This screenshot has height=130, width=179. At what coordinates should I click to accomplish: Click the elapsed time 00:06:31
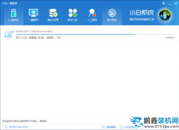coord(170,38)
